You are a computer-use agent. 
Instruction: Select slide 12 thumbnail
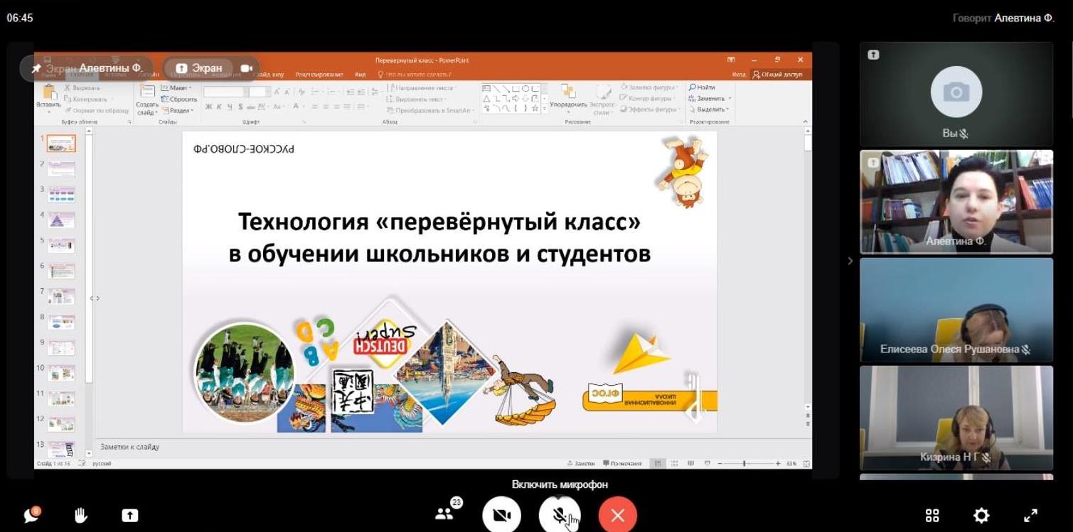pyautogui.click(x=61, y=424)
